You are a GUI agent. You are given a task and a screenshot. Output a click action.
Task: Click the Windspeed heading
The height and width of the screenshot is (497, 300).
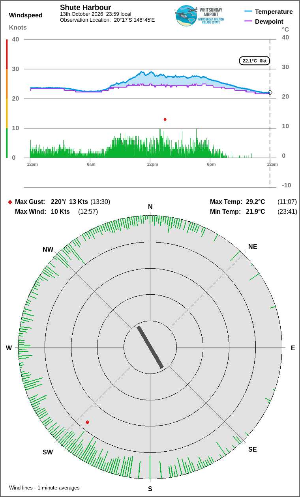[26, 15]
